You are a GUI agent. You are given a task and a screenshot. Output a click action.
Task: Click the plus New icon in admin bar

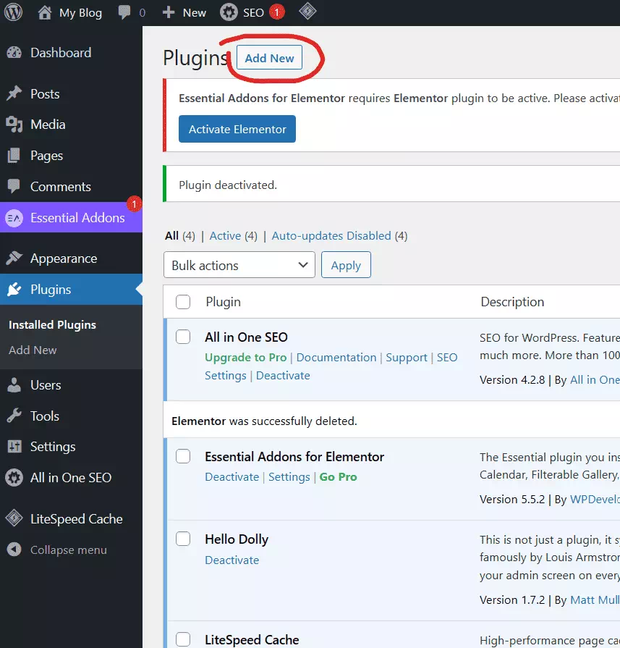(x=168, y=12)
